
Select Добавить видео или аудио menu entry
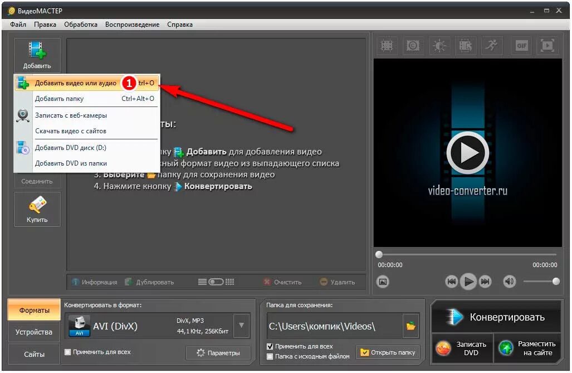tap(87, 83)
